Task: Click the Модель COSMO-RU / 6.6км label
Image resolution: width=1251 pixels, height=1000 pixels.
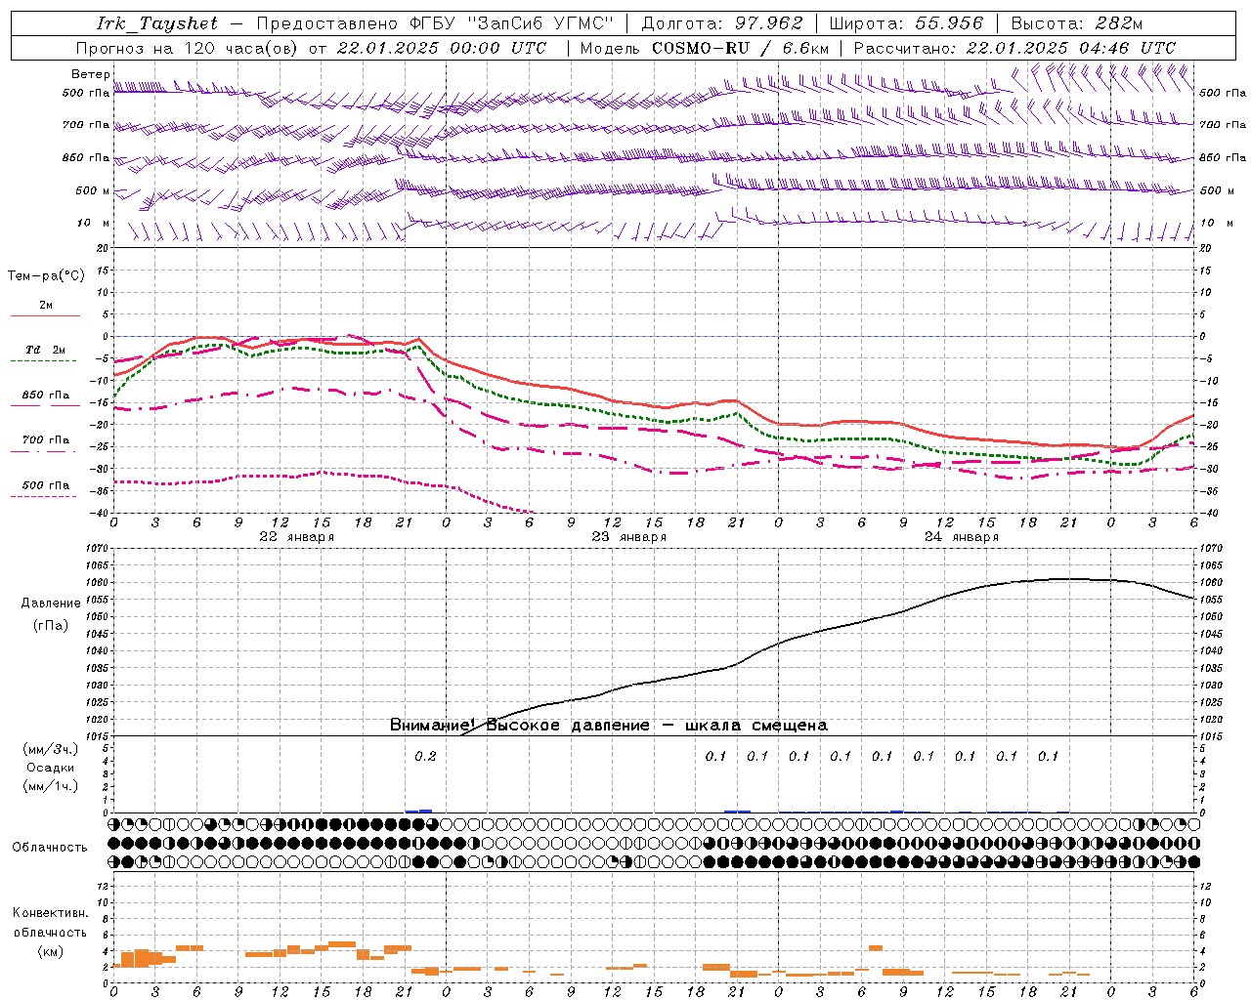Action: click(x=704, y=48)
